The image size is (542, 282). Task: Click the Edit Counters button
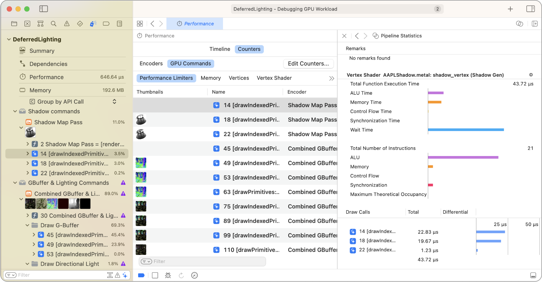(x=308, y=64)
